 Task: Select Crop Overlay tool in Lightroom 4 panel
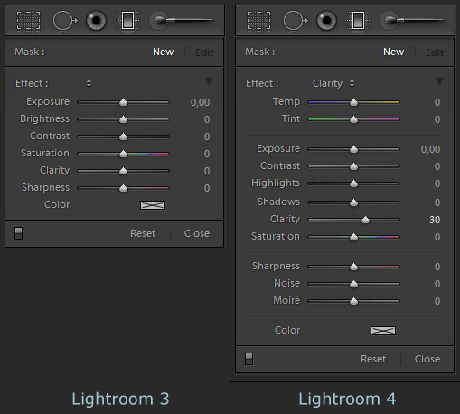pos(258,21)
